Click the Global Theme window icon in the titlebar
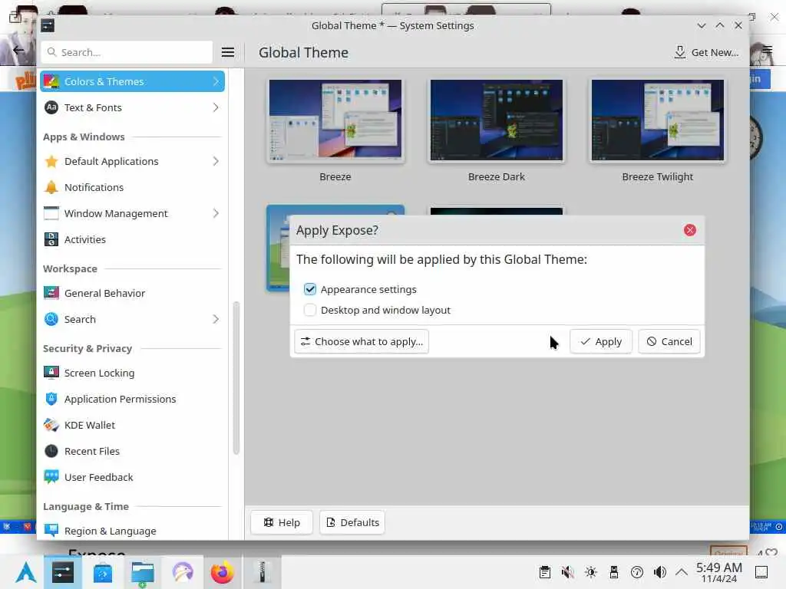Screen dimensions: 786x589 [x=48, y=25]
